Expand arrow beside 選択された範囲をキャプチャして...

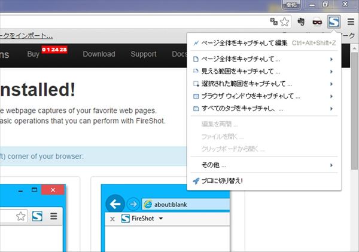tap(331, 84)
